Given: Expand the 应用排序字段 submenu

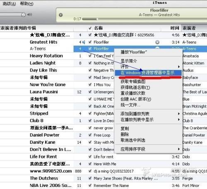Looking at the screenshot, I should coord(148,149).
